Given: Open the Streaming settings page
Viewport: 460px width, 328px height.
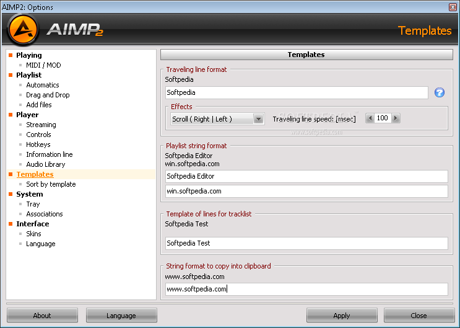Looking at the screenshot, I should pyautogui.click(x=41, y=125).
